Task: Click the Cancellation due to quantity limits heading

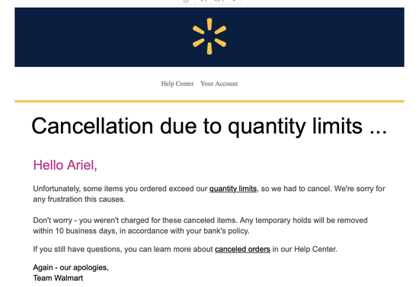Action: 209,126
